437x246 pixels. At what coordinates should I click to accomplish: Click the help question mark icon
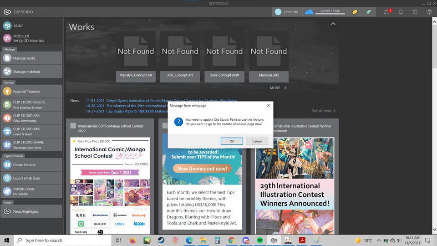click(x=429, y=12)
